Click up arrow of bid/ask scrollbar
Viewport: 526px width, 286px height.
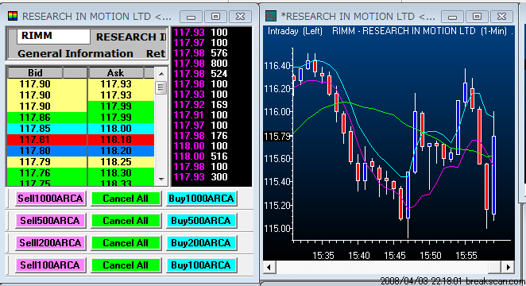click(161, 74)
